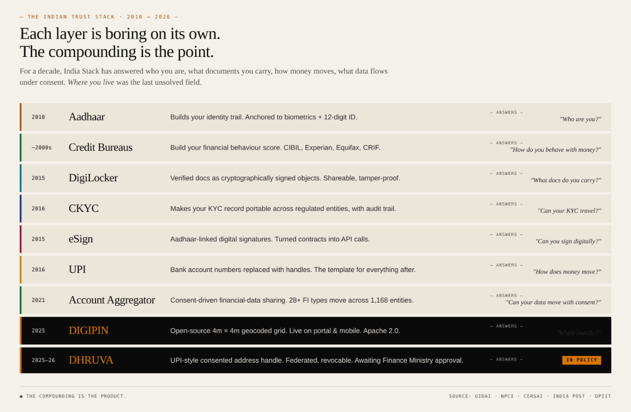Click Aadhaar description about biometrics

(x=263, y=117)
